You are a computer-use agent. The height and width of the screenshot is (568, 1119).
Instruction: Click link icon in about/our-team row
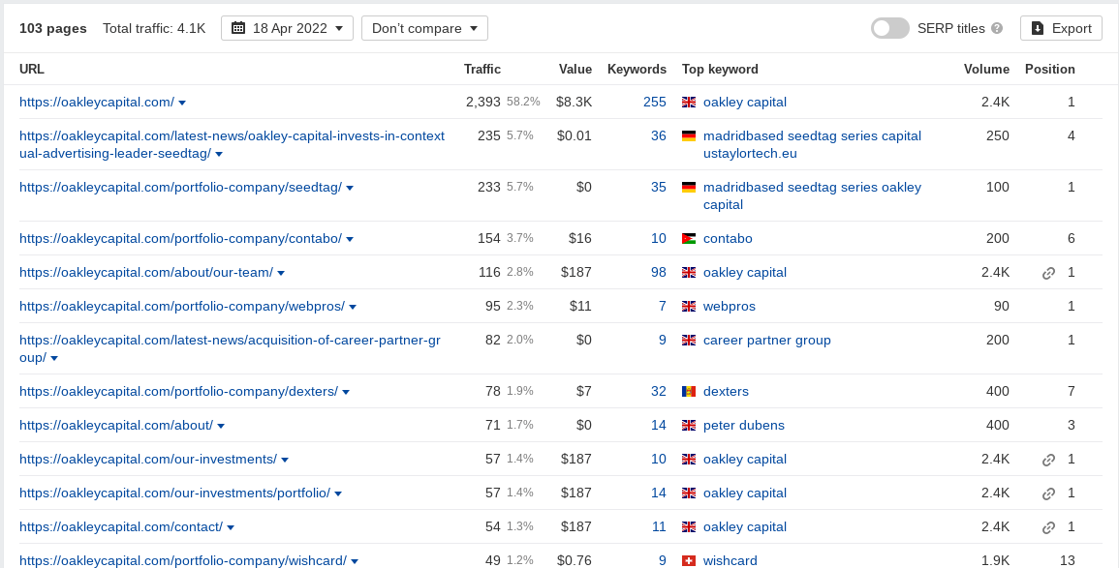point(1048,273)
